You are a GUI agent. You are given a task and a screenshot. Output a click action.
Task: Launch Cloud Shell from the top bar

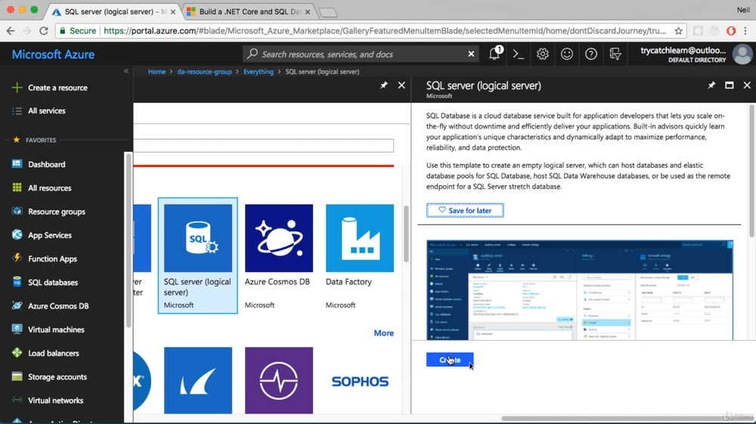coord(519,54)
